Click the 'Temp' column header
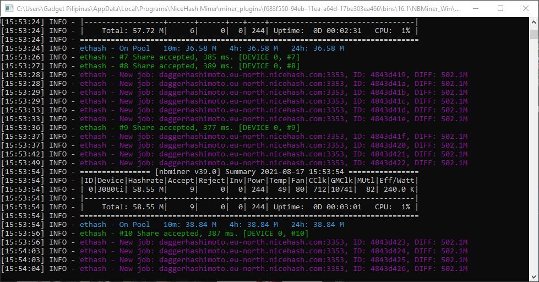The image size is (539, 282). tap(277, 181)
